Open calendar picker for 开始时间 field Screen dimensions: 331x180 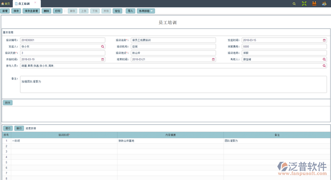tap(103, 59)
